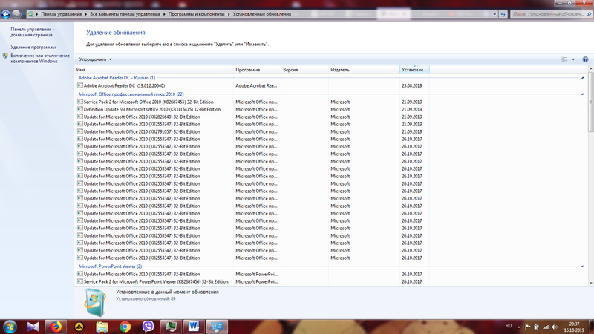Sort by the Имя column header

(x=154, y=70)
